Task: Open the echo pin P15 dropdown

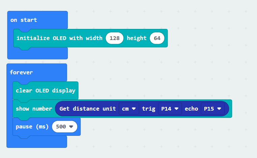Action: tap(212, 109)
